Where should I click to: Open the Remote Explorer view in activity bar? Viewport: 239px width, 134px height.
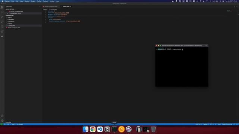(x=2, y=26)
